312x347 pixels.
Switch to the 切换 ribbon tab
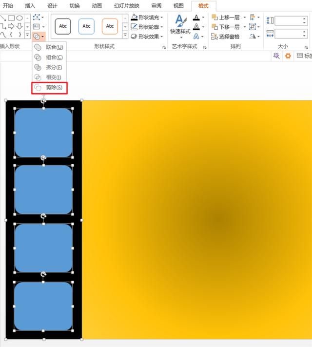[x=75, y=5]
